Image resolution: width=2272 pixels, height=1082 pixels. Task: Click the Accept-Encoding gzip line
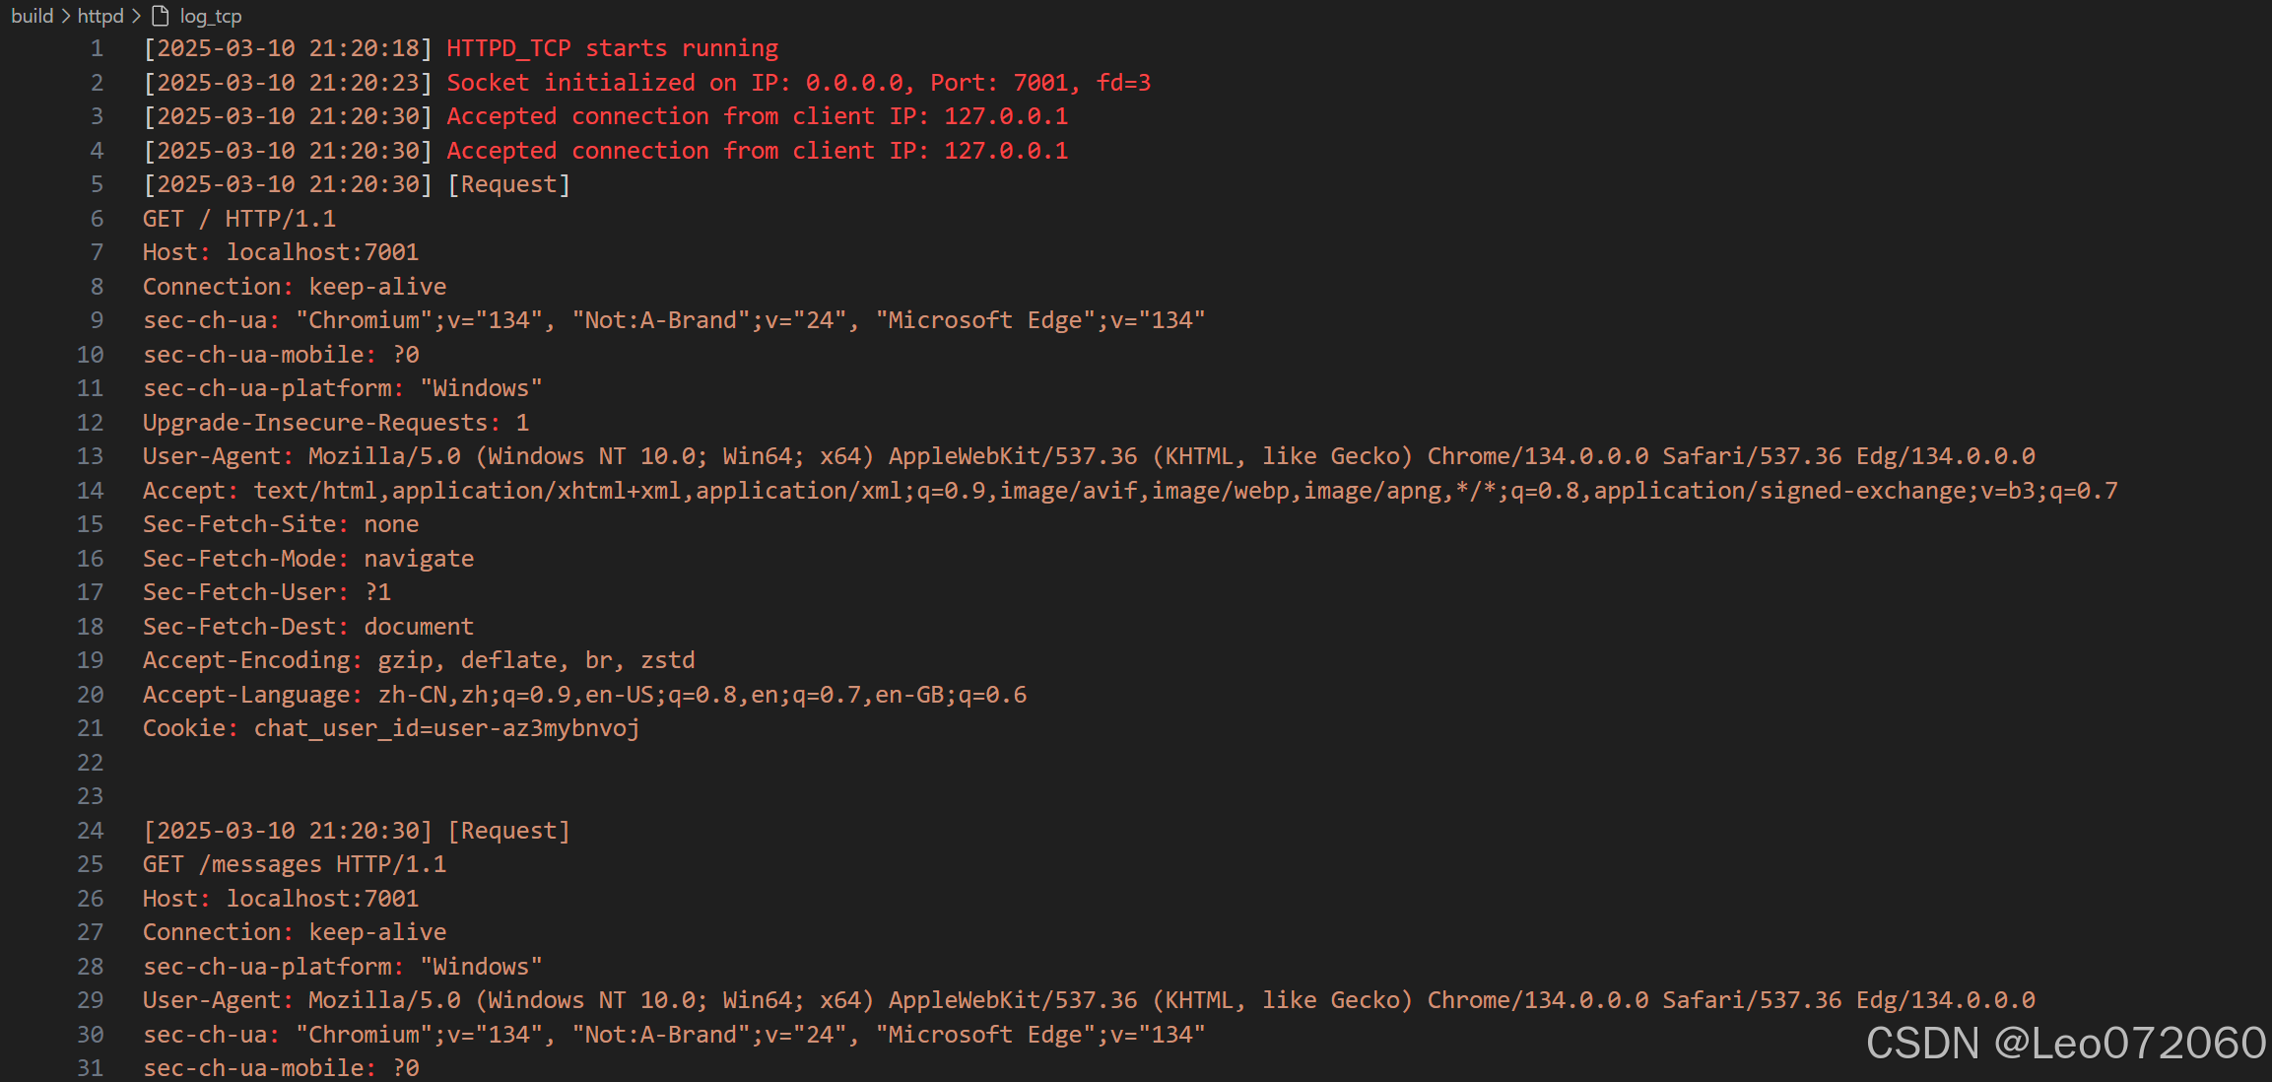pyautogui.click(x=419, y=660)
